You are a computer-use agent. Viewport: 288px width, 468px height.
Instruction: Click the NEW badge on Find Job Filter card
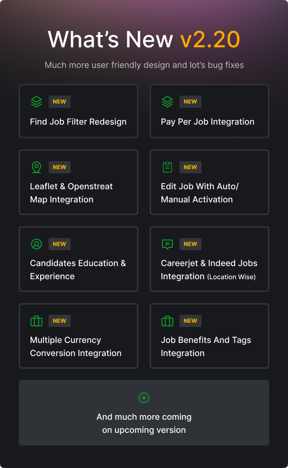59,102
